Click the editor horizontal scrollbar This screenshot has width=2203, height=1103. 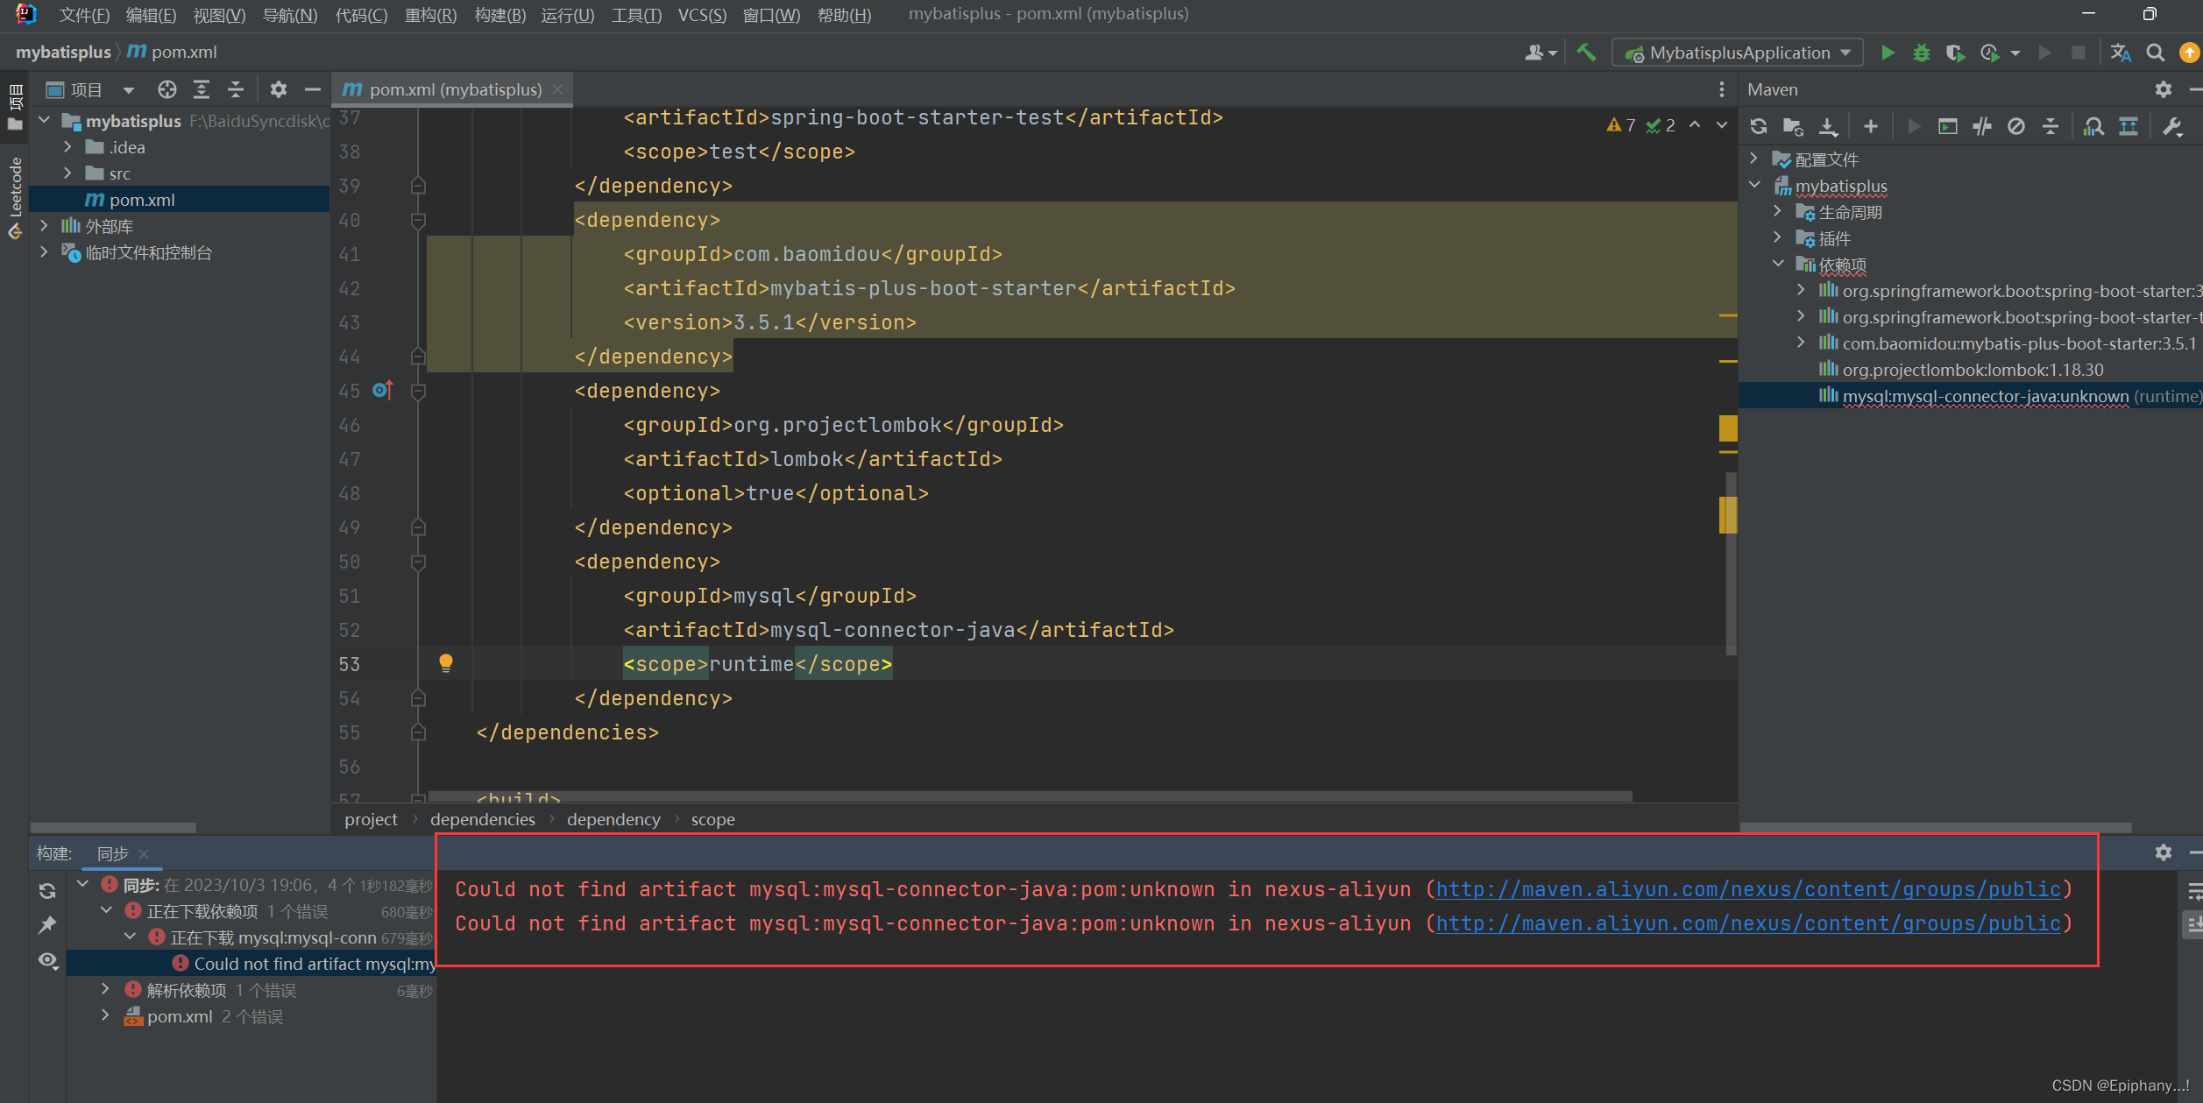click(x=1030, y=796)
